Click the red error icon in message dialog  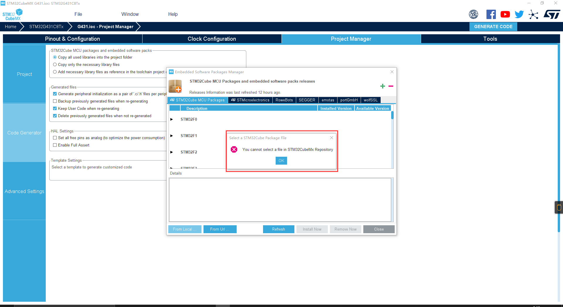[234, 149]
